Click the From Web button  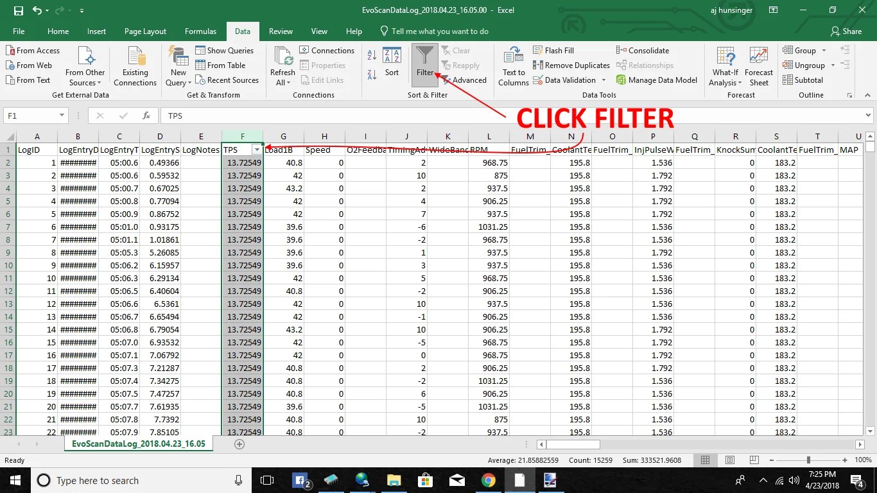point(29,65)
